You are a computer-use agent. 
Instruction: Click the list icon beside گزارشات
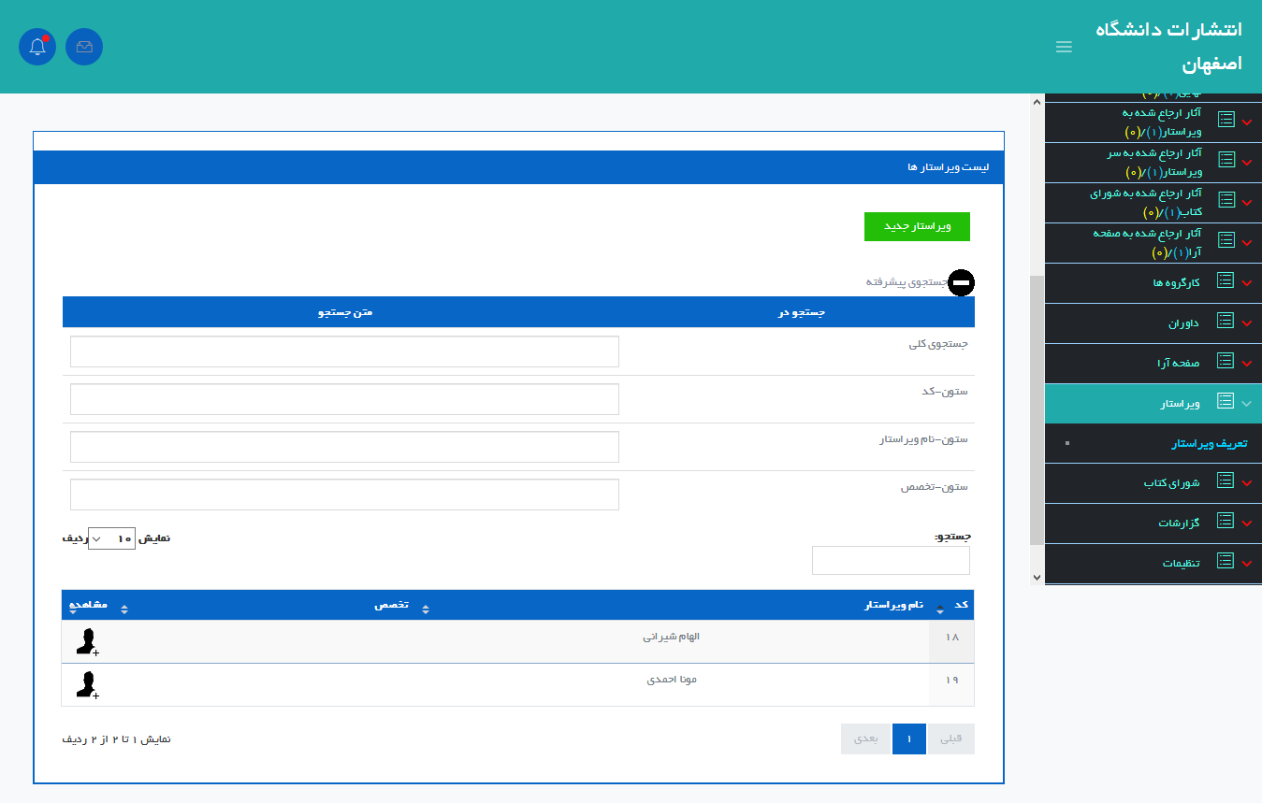pyautogui.click(x=1225, y=522)
